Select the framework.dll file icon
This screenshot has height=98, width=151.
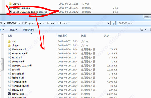click(x=9, y=82)
